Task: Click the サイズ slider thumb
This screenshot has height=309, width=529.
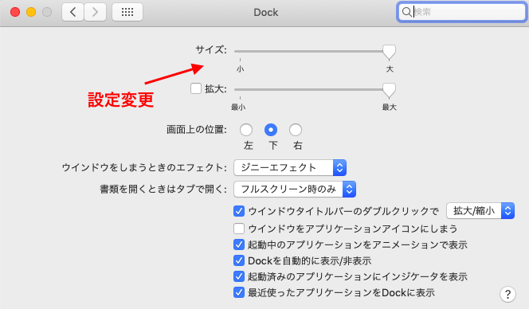Action: pos(389,52)
